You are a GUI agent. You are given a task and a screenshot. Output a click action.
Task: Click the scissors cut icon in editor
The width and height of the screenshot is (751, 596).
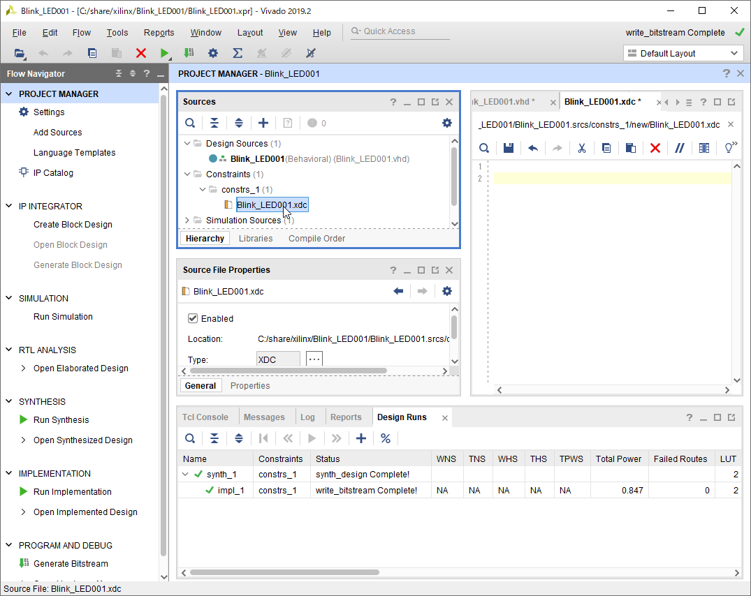tap(581, 148)
